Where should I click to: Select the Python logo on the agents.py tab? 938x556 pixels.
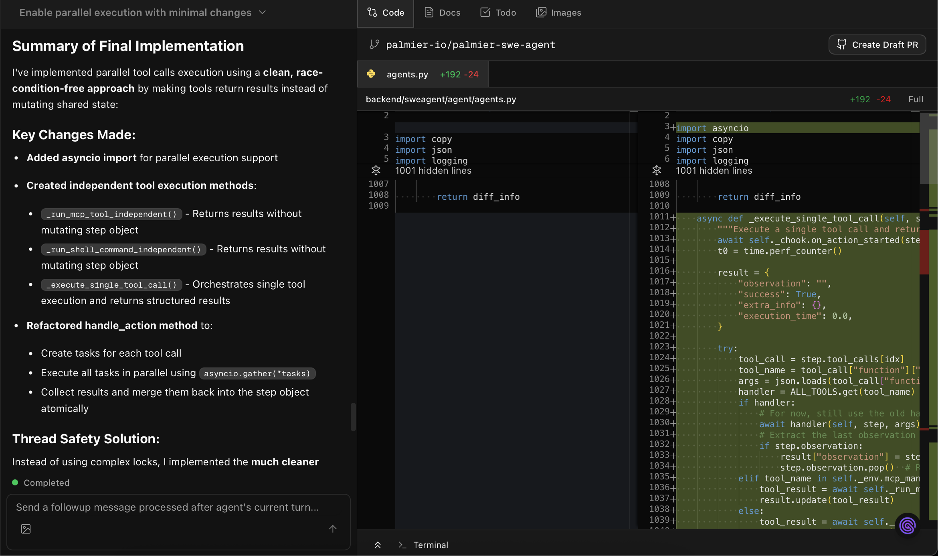click(371, 74)
